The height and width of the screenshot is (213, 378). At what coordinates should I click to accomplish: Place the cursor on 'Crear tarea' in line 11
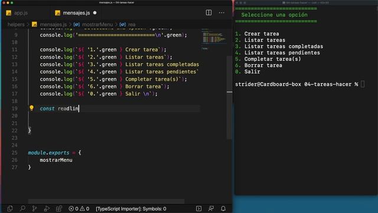coord(142,50)
